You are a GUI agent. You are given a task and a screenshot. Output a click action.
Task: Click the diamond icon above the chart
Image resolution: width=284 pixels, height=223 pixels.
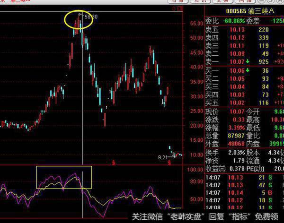(x=174, y=9)
